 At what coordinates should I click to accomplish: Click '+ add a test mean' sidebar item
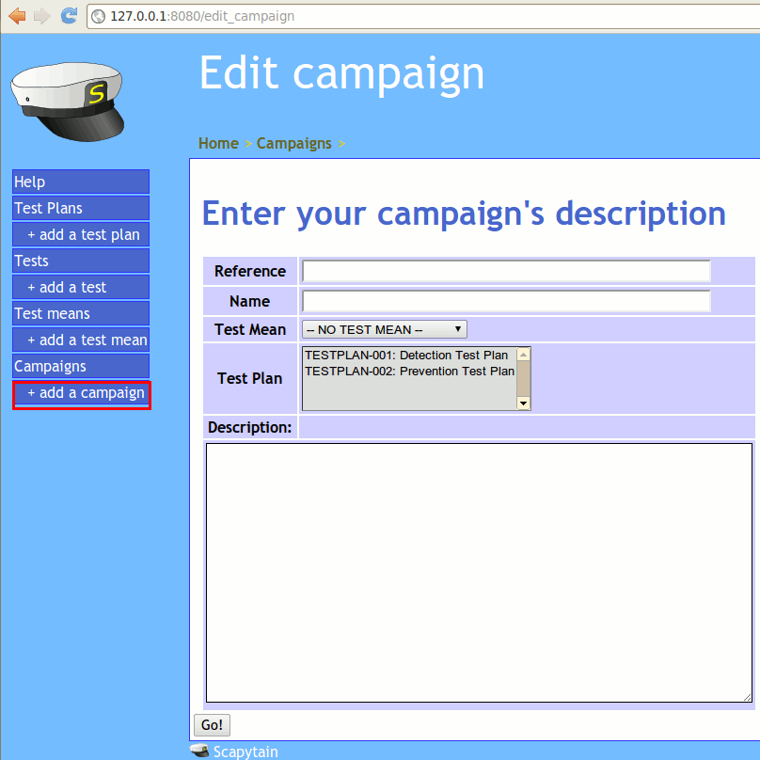click(x=87, y=340)
